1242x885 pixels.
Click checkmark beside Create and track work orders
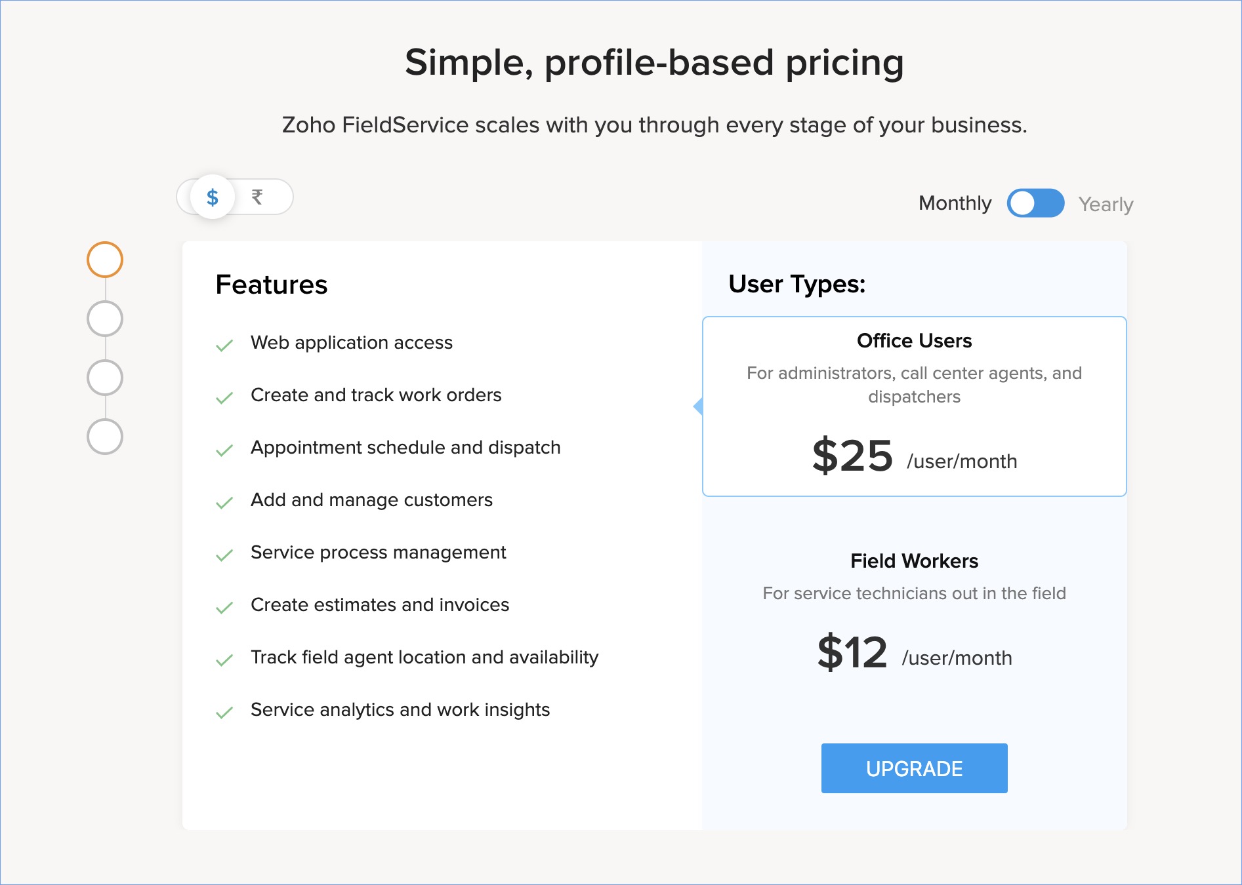pyautogui.click(x=224, y=398)
